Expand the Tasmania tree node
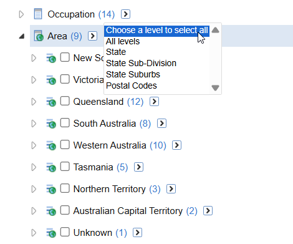 point(34,167)
